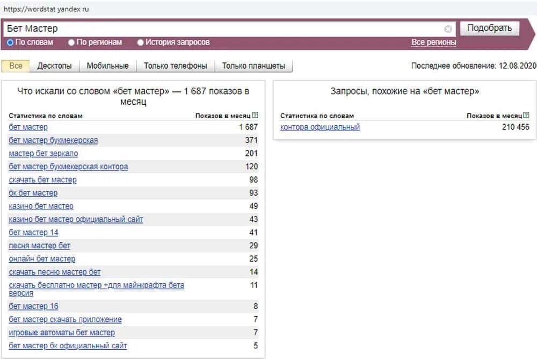Click the 1 687 value in бет мастер row
Viewport: 537px width, 359px height.
click(x=248, y=127)
